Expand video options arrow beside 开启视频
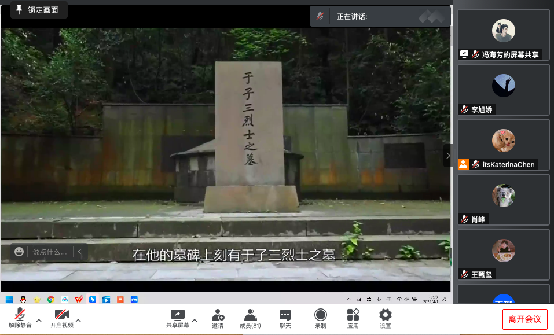 click(x=78, y=320)
